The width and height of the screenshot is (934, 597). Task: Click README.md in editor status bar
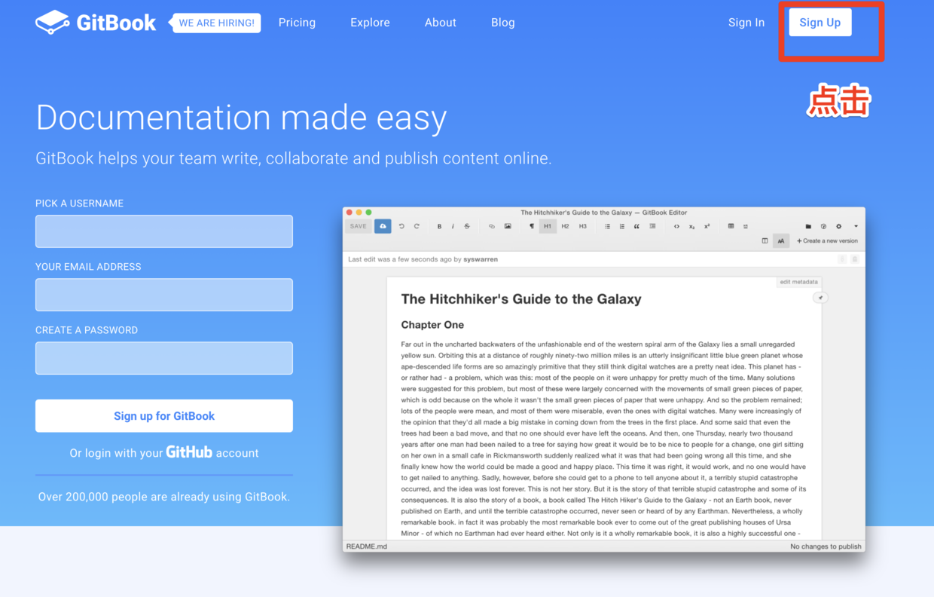tap(367, 546)
